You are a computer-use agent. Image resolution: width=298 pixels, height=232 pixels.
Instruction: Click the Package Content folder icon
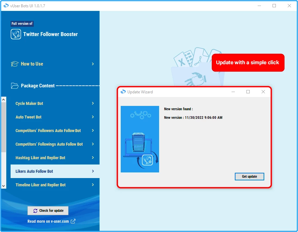(x=15, y=86)
